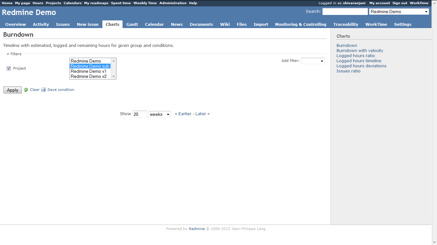Viewport: 437px width, 245px height.
Task: Open Logged hours deviations chart link
Action: tap(362, 66)
